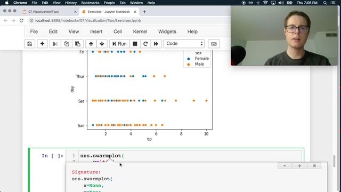Viewport: 341px width, 192px height.
Task: Open the notebook Edit menu
Action: point(53,31)
